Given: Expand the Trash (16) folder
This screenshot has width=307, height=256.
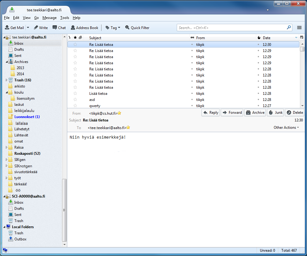Looking at the screenshot, I should 6,80.
